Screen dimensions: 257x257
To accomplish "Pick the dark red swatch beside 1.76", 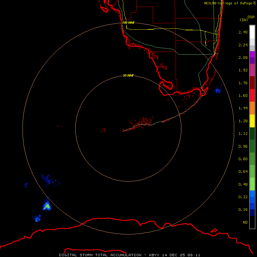I will pyautogui.click(x=252, y=83).
